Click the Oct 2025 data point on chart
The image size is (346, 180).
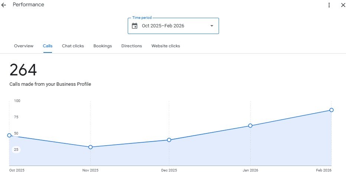9,135
